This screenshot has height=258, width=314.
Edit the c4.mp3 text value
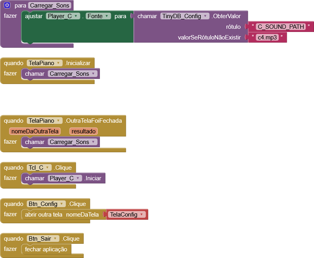(x=267, y=37)
